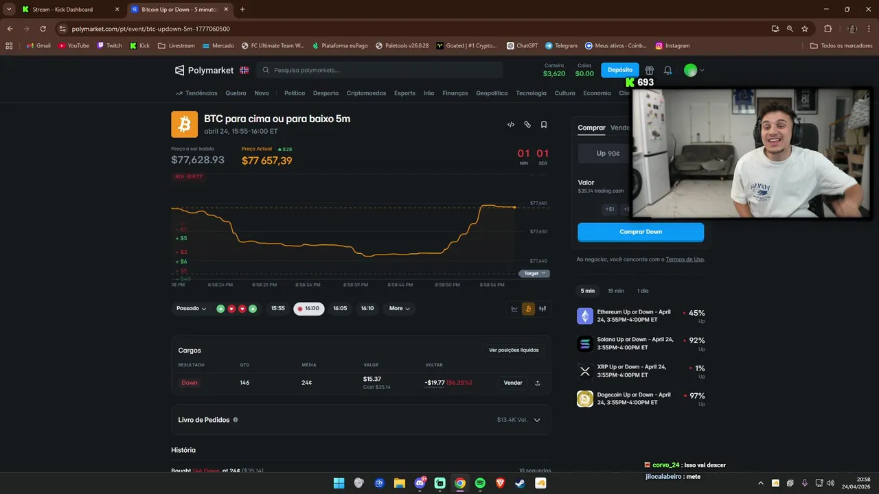
Task: Open the rewards gift icon
Action: [x=649, y=70]
